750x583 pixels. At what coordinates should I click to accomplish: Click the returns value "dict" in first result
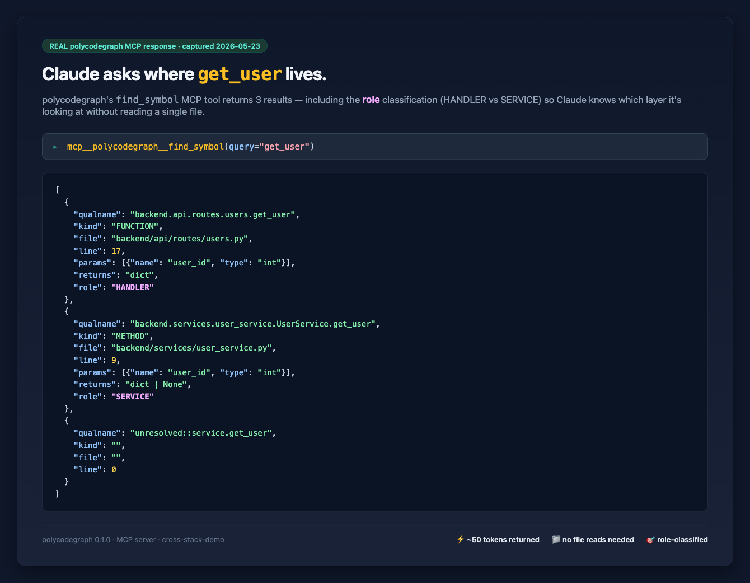(x=140, y=275)
